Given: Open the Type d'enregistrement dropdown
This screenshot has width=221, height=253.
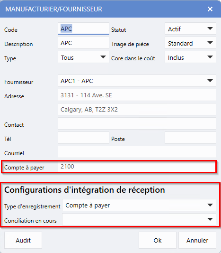Looking at the screenshot, I should (139, 205).
